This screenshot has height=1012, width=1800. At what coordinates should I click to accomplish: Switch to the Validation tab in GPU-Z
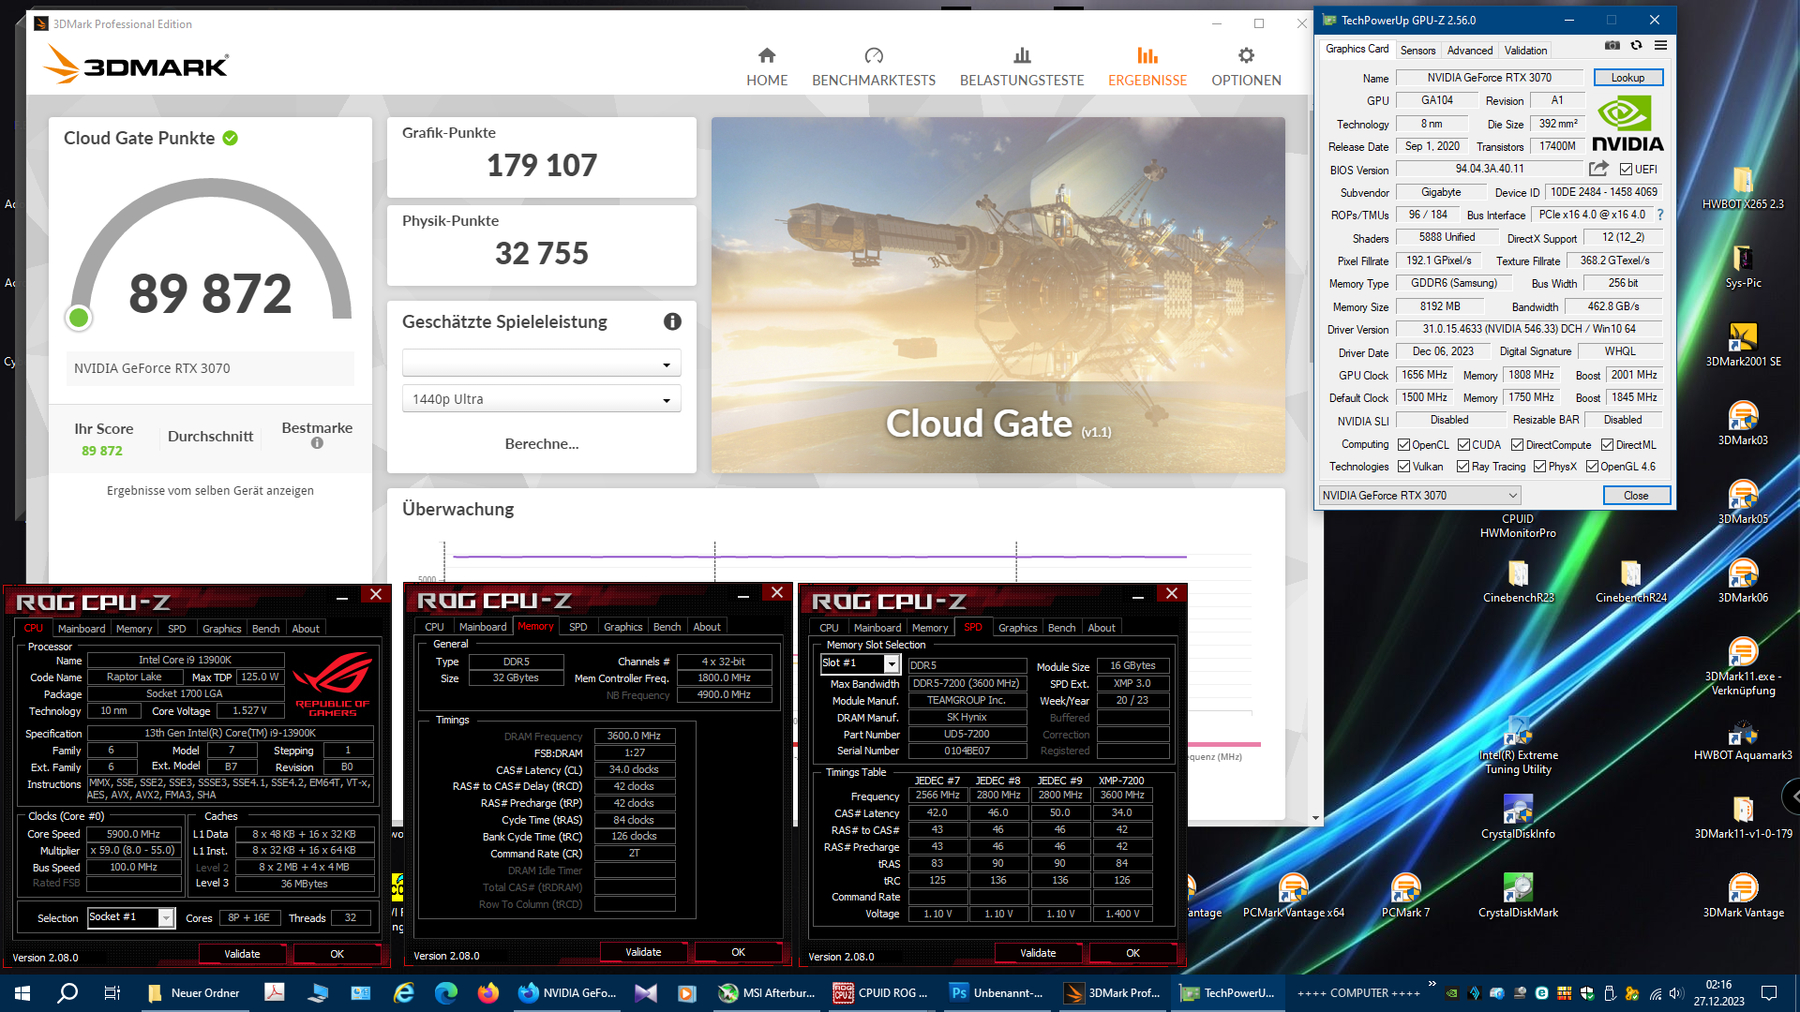1525,51
